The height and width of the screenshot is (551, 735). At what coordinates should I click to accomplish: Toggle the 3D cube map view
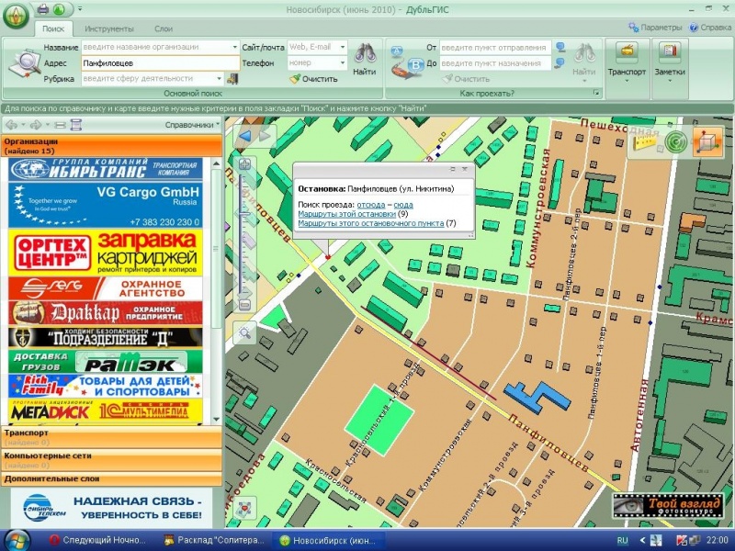pos(707,141)
